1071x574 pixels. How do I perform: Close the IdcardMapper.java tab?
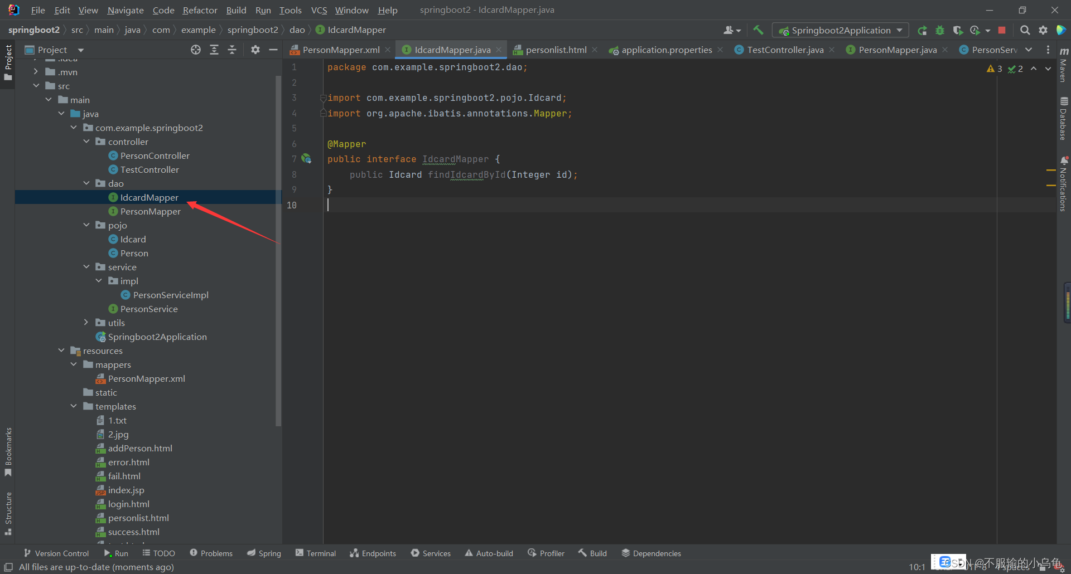click(x=499, y=50)
